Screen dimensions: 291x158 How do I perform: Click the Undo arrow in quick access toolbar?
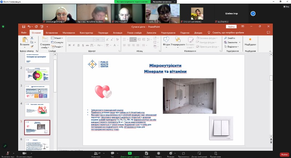(x=29, y=26)
